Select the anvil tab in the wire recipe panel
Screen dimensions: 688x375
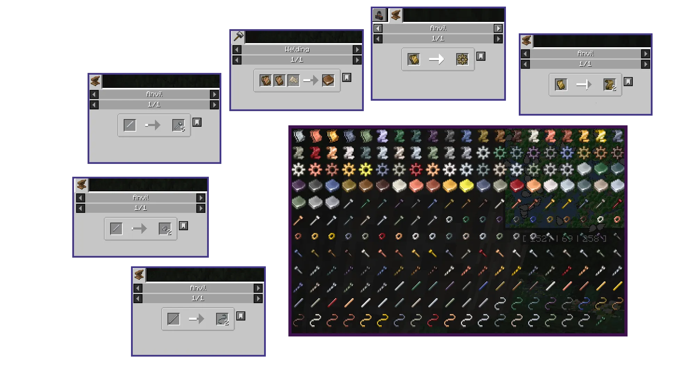(139, 275)
